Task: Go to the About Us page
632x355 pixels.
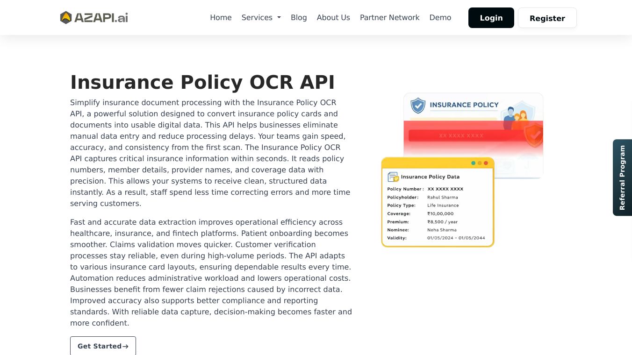Action: [333, 17]
